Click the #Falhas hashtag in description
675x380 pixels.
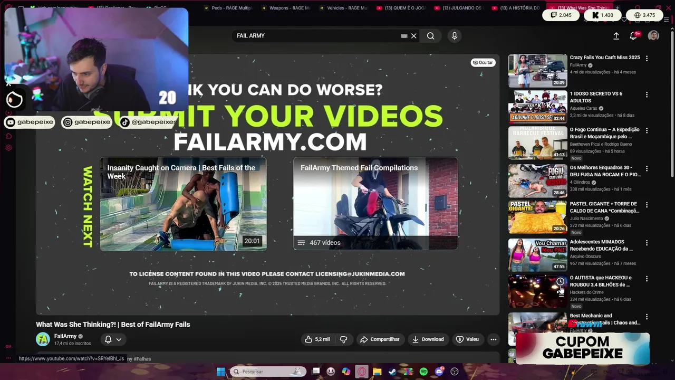pyautogui.click(x=142, y=359)
